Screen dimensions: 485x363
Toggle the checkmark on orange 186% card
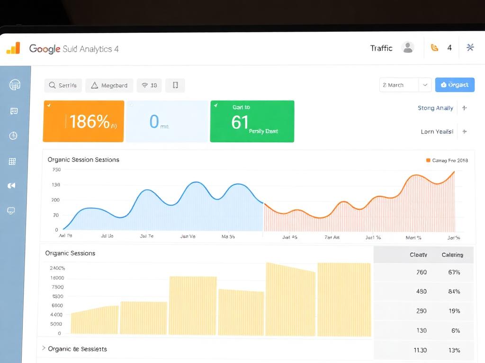[x=49, y=105]
